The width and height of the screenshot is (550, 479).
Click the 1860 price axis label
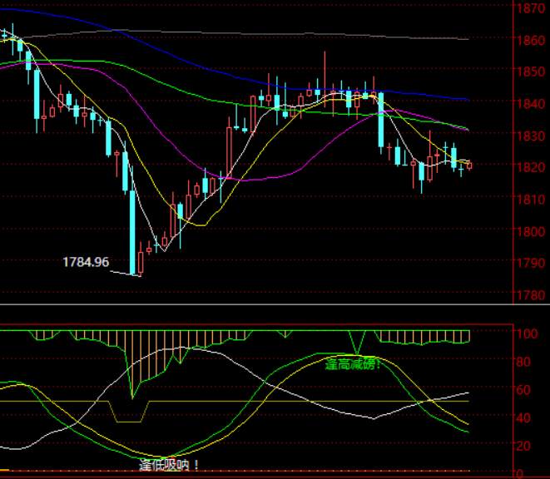pos(531,40)
